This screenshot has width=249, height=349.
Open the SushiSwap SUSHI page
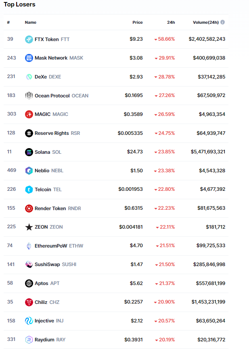[x=55, y=264]
